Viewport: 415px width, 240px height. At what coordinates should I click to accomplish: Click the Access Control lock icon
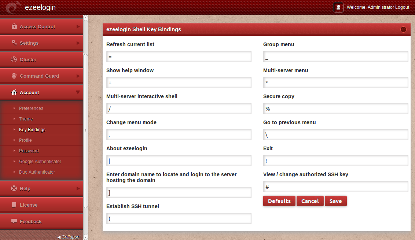coord(14,26)
